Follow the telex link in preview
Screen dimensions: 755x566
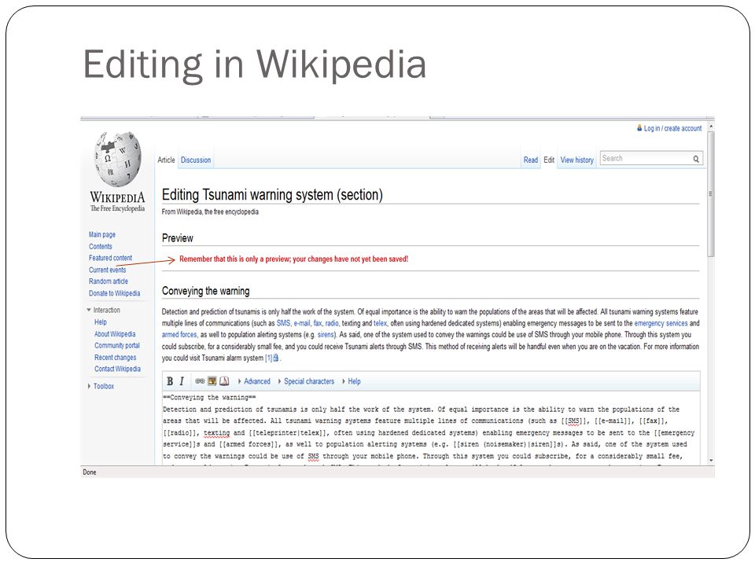click(x=381, y=323)
